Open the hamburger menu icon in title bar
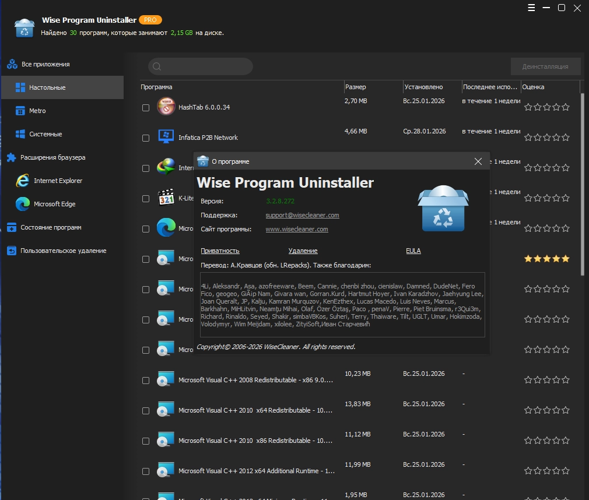589x500 pixels. point(531,8)
